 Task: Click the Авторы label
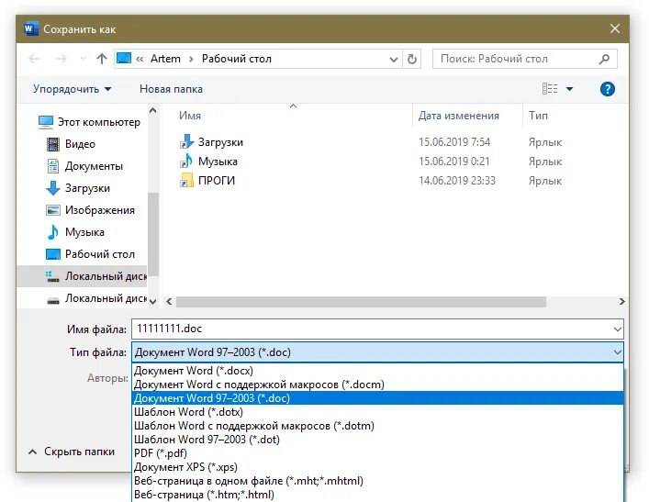(107, 378)
